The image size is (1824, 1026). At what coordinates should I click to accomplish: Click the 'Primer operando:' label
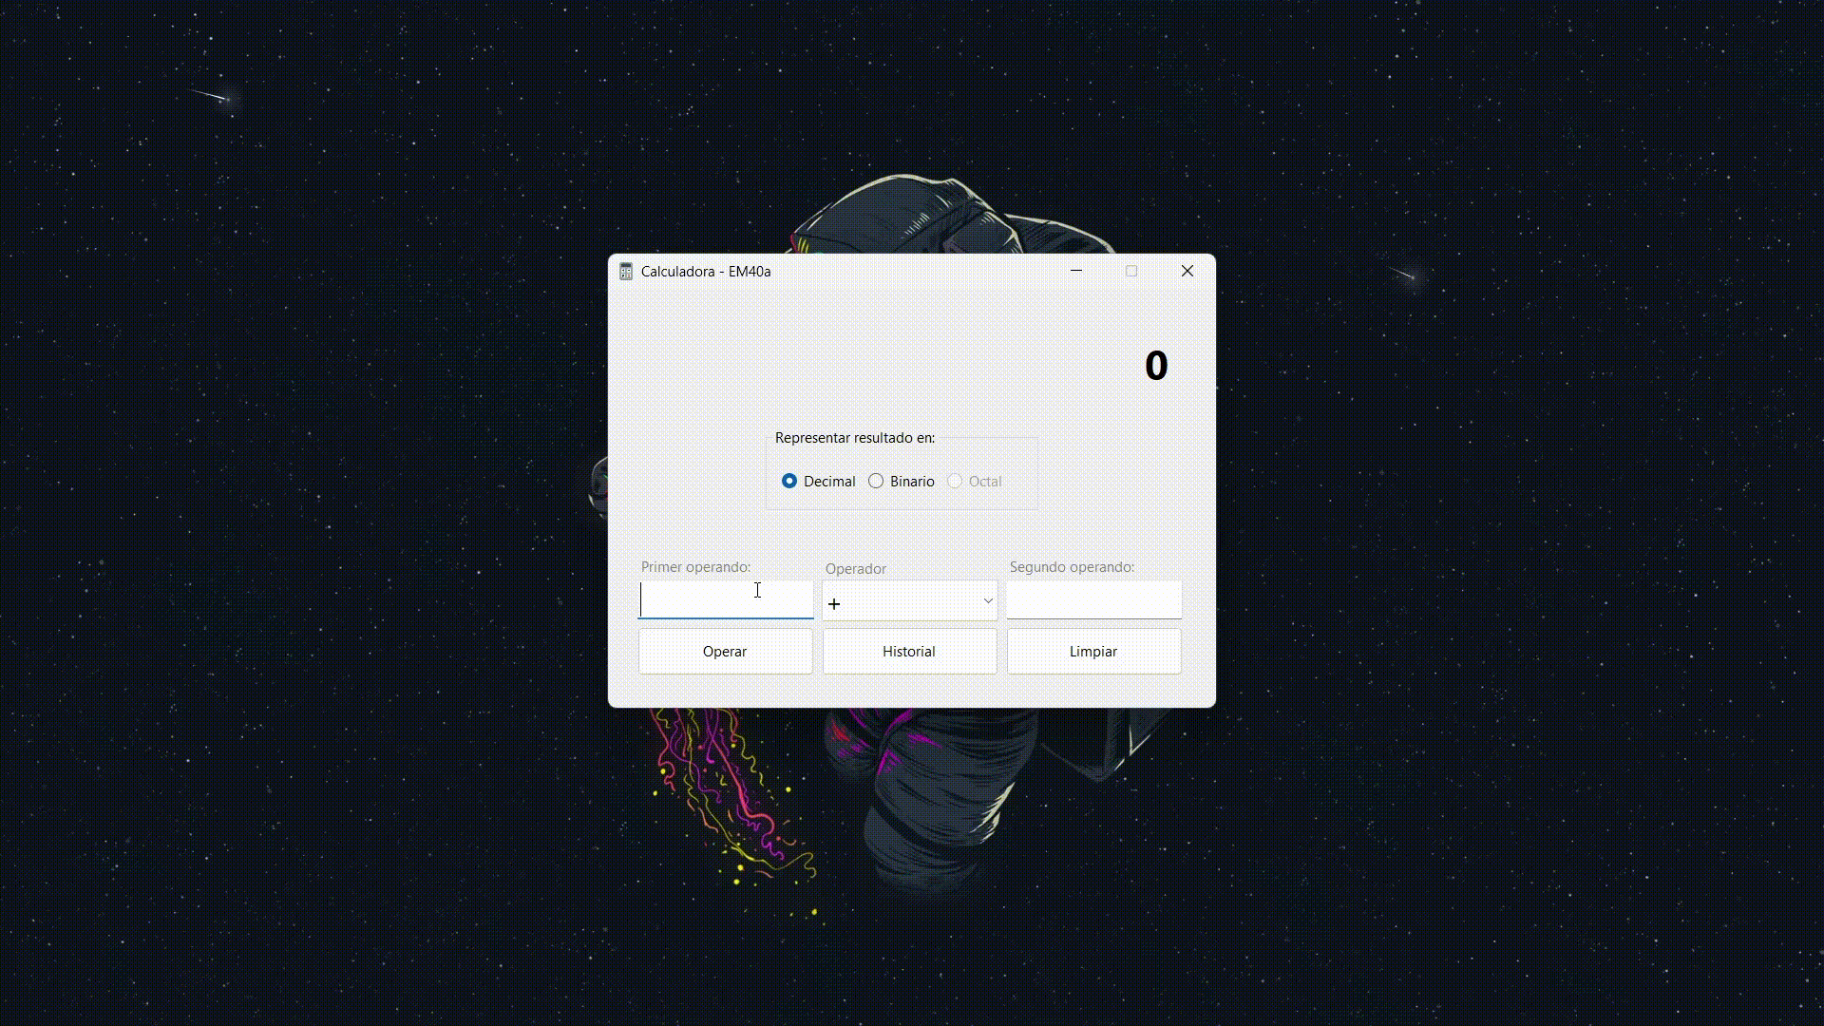point(695,567)
